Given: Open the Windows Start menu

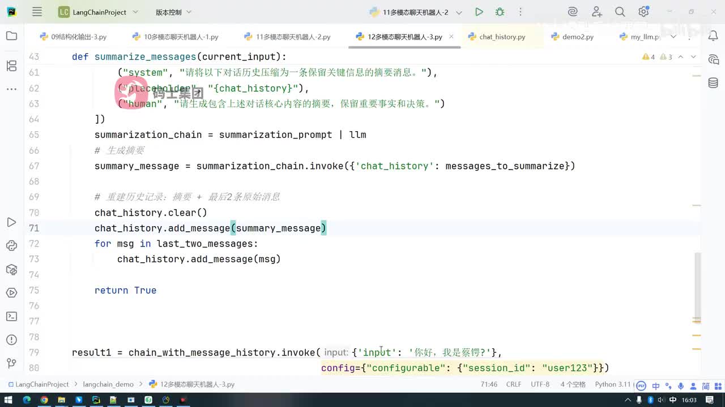Looking at the screenshot, I should [x=8, y=400].
